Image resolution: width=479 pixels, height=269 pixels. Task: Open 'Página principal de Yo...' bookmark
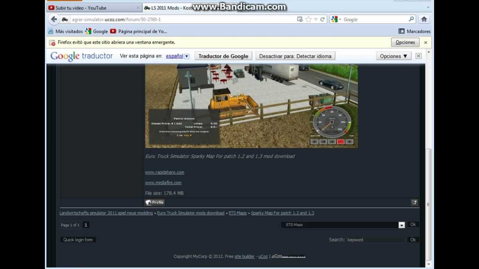(139, 31)
